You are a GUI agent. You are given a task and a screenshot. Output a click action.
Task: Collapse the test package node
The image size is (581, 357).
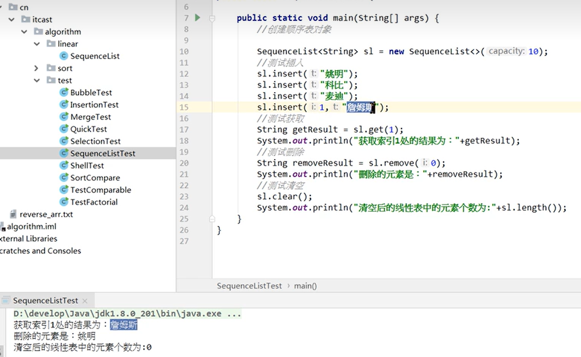coord(37,81)
